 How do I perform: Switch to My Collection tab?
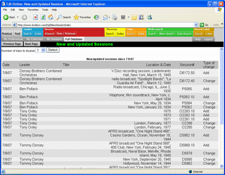(35, 39)
